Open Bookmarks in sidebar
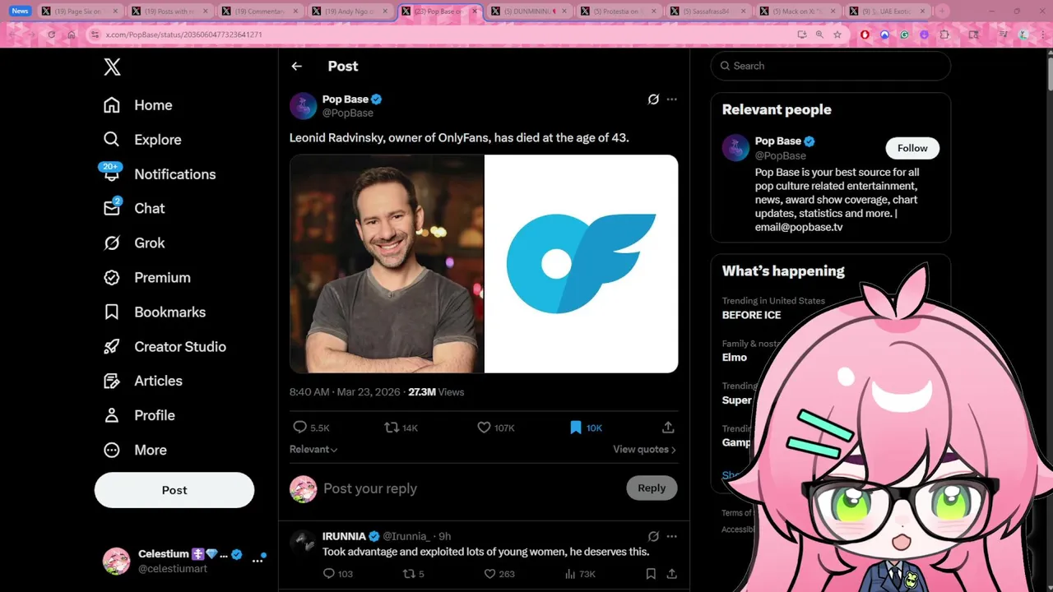Image resolution: width=1053 pixels, height=592 pixels. pyautogui.click(x=154, y=312)
